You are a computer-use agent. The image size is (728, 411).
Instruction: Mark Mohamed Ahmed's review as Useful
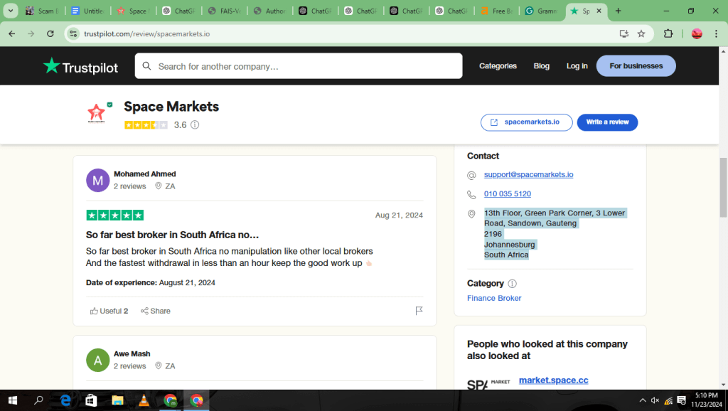[x=109, y=311]
